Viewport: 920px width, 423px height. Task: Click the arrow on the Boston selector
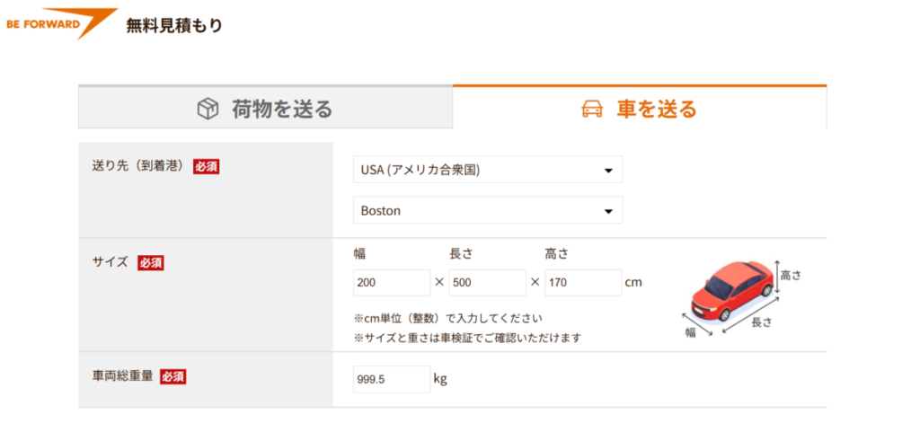tap(608, 211)
